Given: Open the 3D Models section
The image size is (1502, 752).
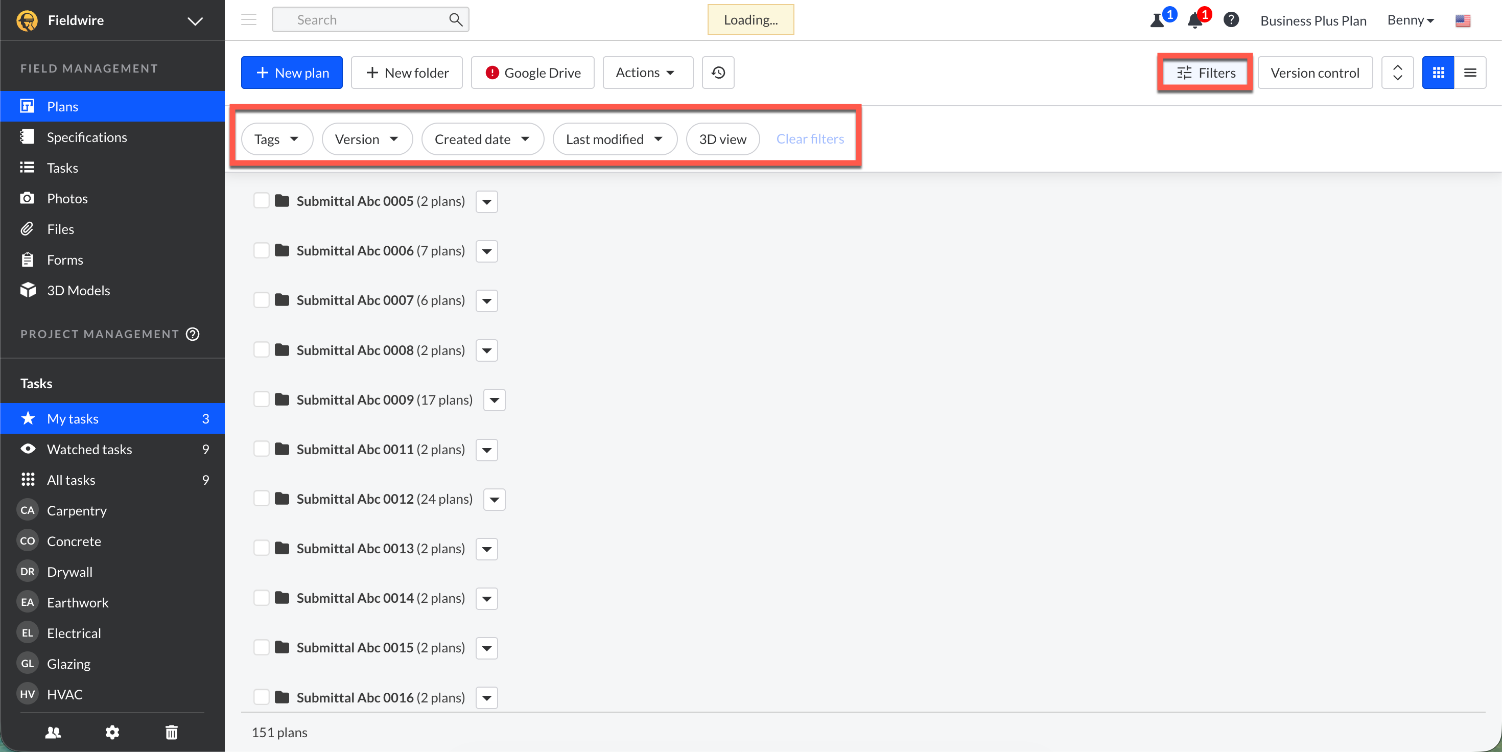Looking at the screenshot, I should tap(78, 290).
